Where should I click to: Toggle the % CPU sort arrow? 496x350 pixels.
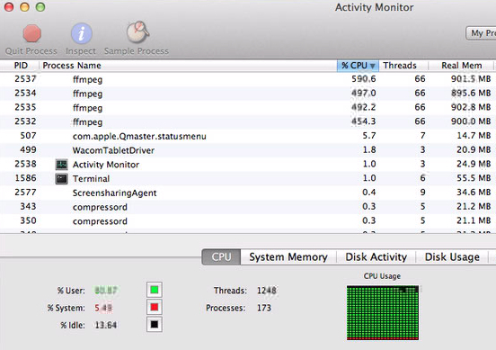(x=373, y=66)
